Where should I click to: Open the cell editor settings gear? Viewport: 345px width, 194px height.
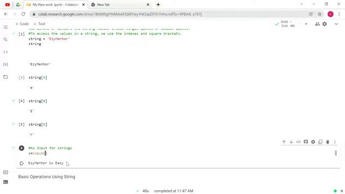click(x=313, y=142)
